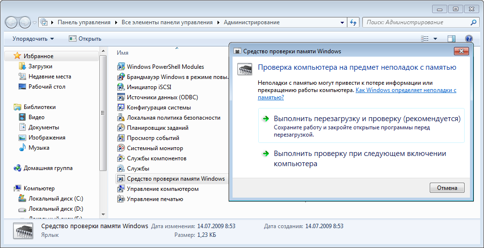Open the help question mark icon
The image size is (484, 248).
pos(468,39)
